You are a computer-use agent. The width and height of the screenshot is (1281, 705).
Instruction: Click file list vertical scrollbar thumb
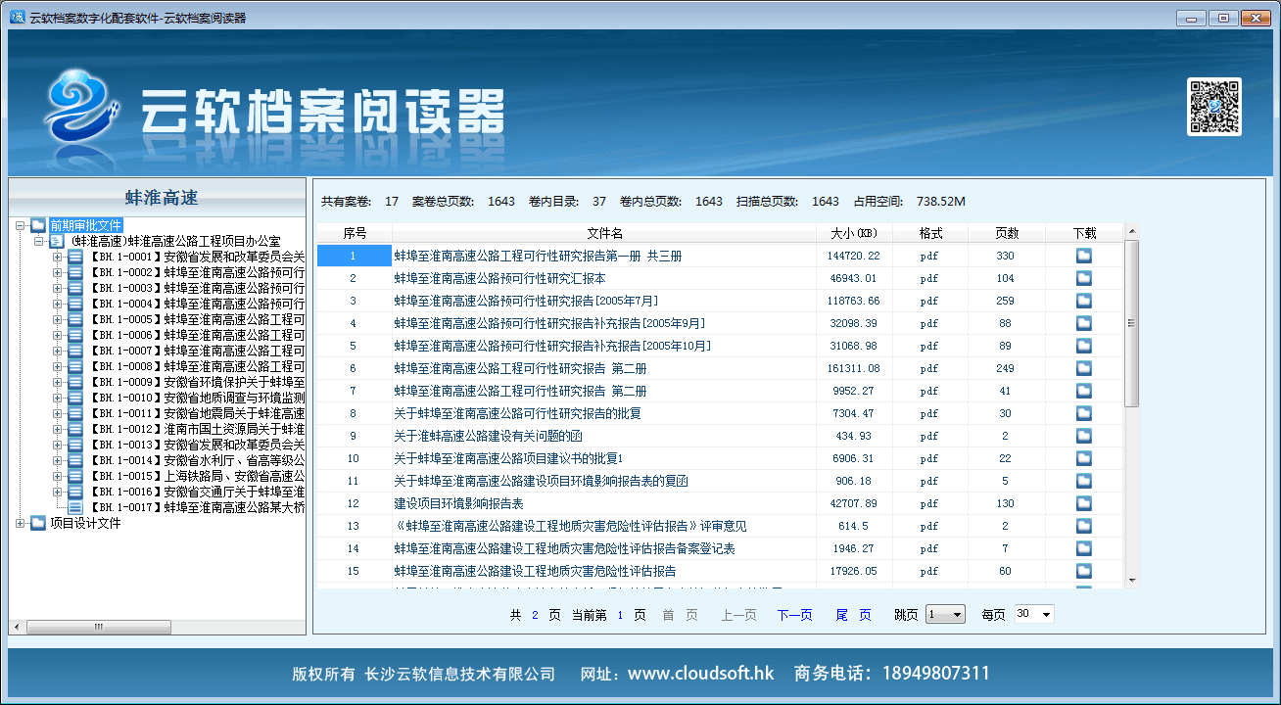pos(1131,323)
